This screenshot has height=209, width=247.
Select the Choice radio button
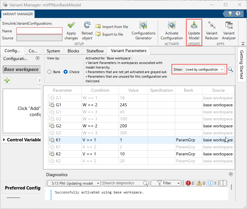[65, 72]
